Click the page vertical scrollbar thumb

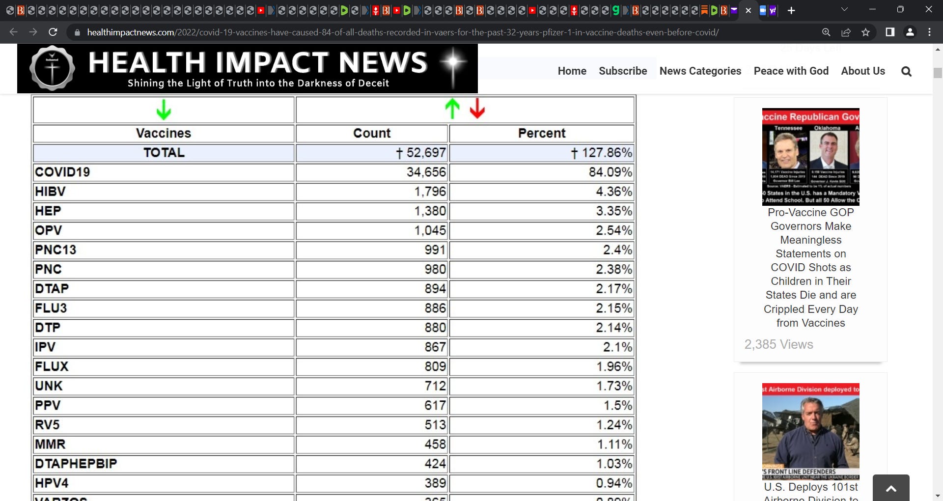[938, 73]
